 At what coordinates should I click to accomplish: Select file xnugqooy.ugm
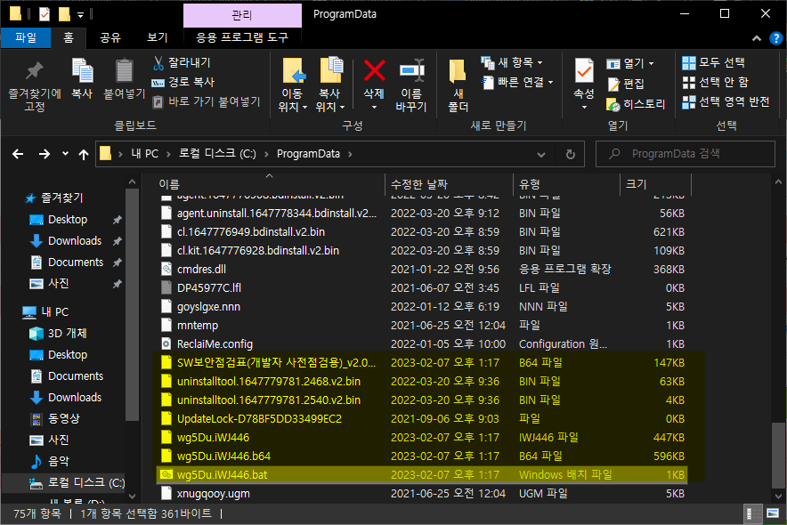[422, 493]
